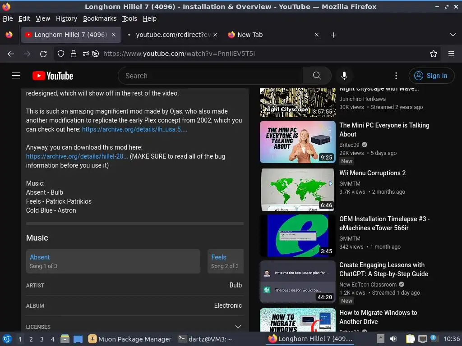The width and height of the screenshot is (462, 346).
Task: Open Firefox application hamburger menu
Action: 451,54
